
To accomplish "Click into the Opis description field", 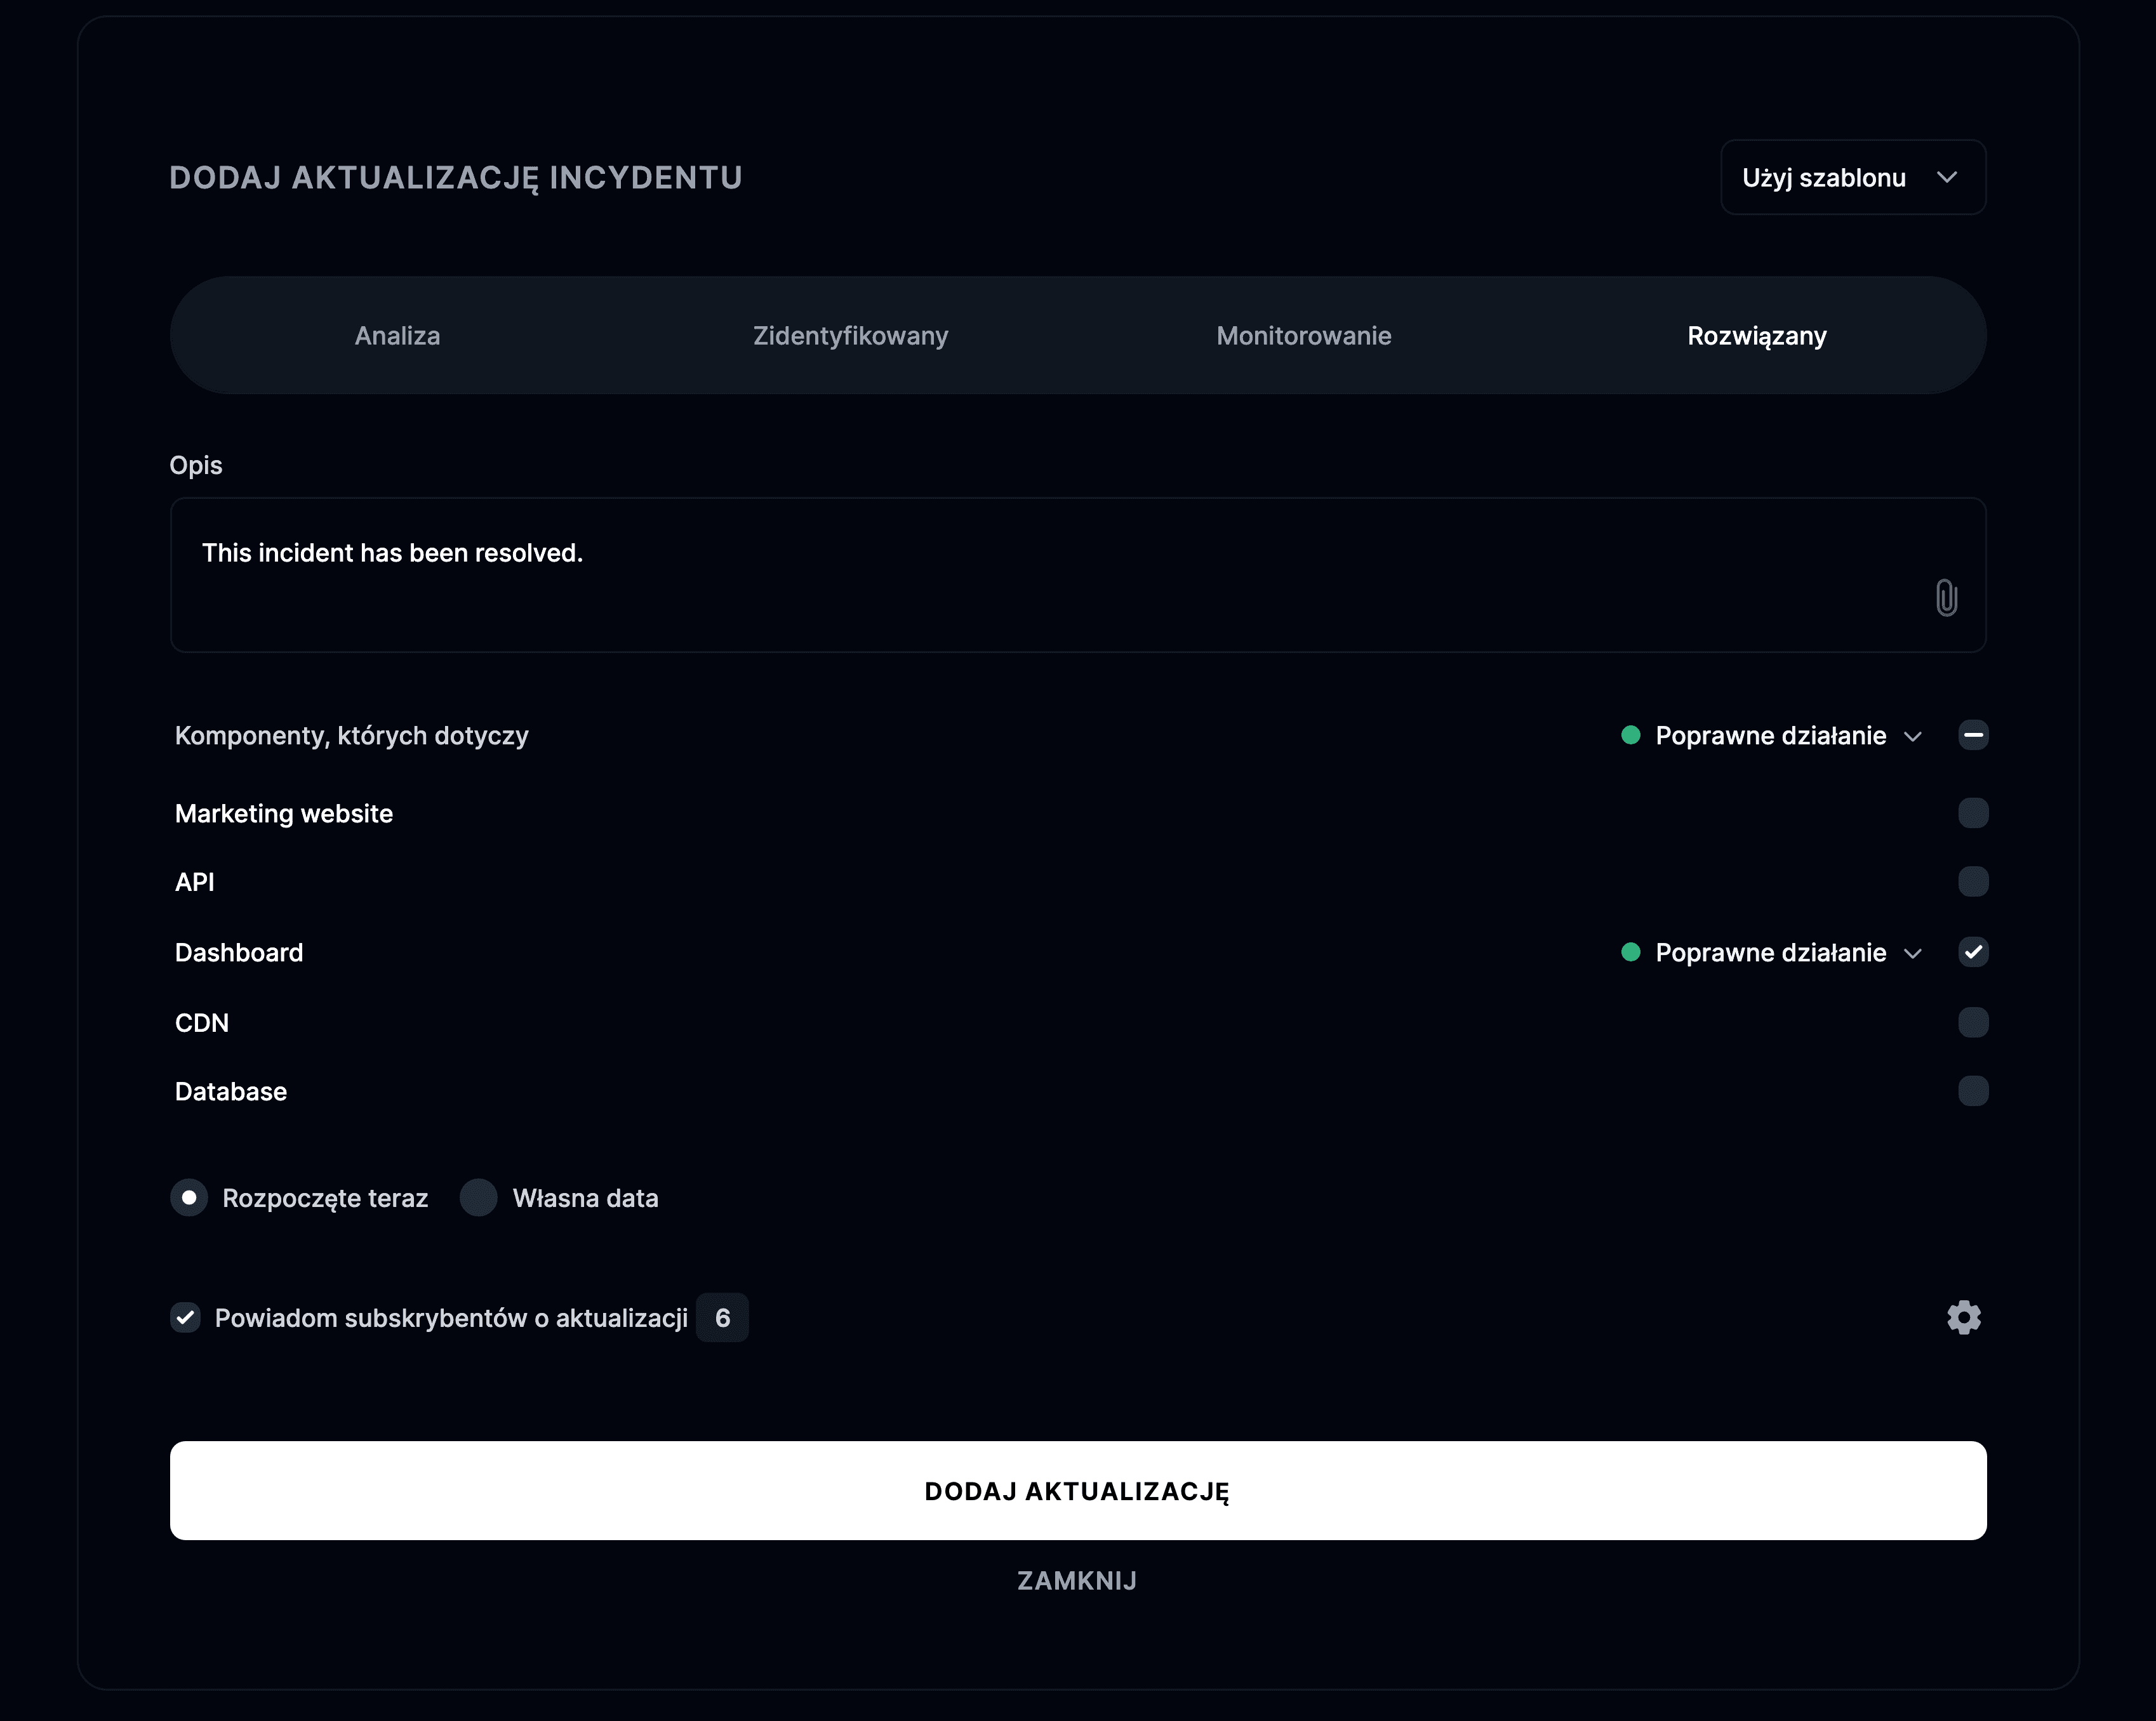I will click(x=1078, y=575).
